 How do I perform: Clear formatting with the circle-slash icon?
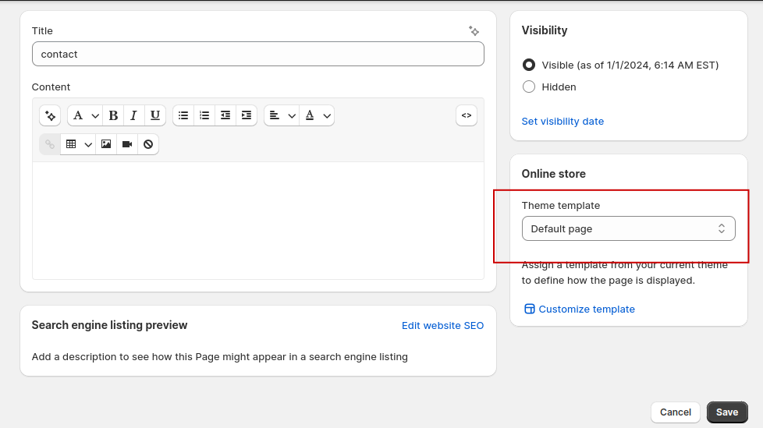(x=148, y=144)
